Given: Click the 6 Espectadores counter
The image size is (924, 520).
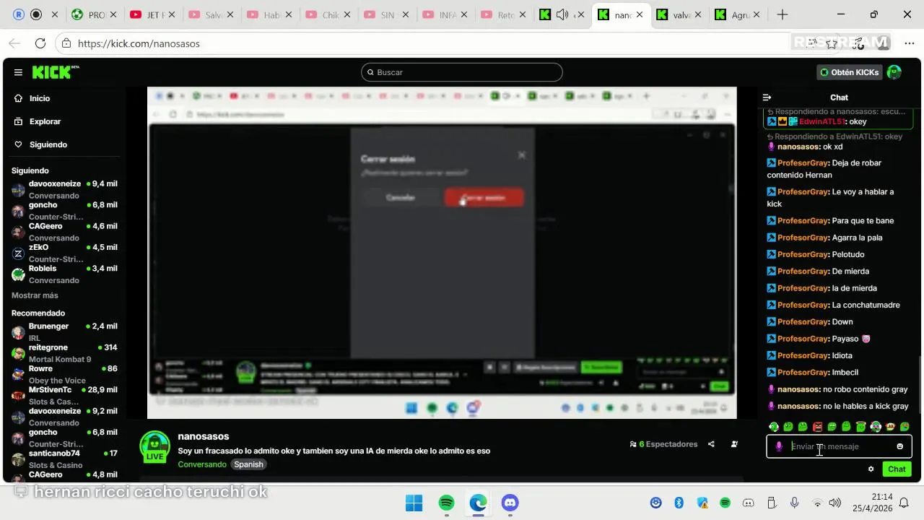Looking at the screenshot, I should pos(663,444).
